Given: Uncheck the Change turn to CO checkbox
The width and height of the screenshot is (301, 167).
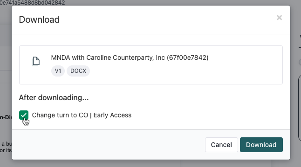Looking at the screenshot, I should point(24,115).
